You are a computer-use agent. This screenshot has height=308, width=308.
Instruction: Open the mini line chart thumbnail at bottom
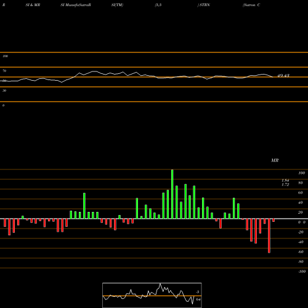tap(152, 295)
